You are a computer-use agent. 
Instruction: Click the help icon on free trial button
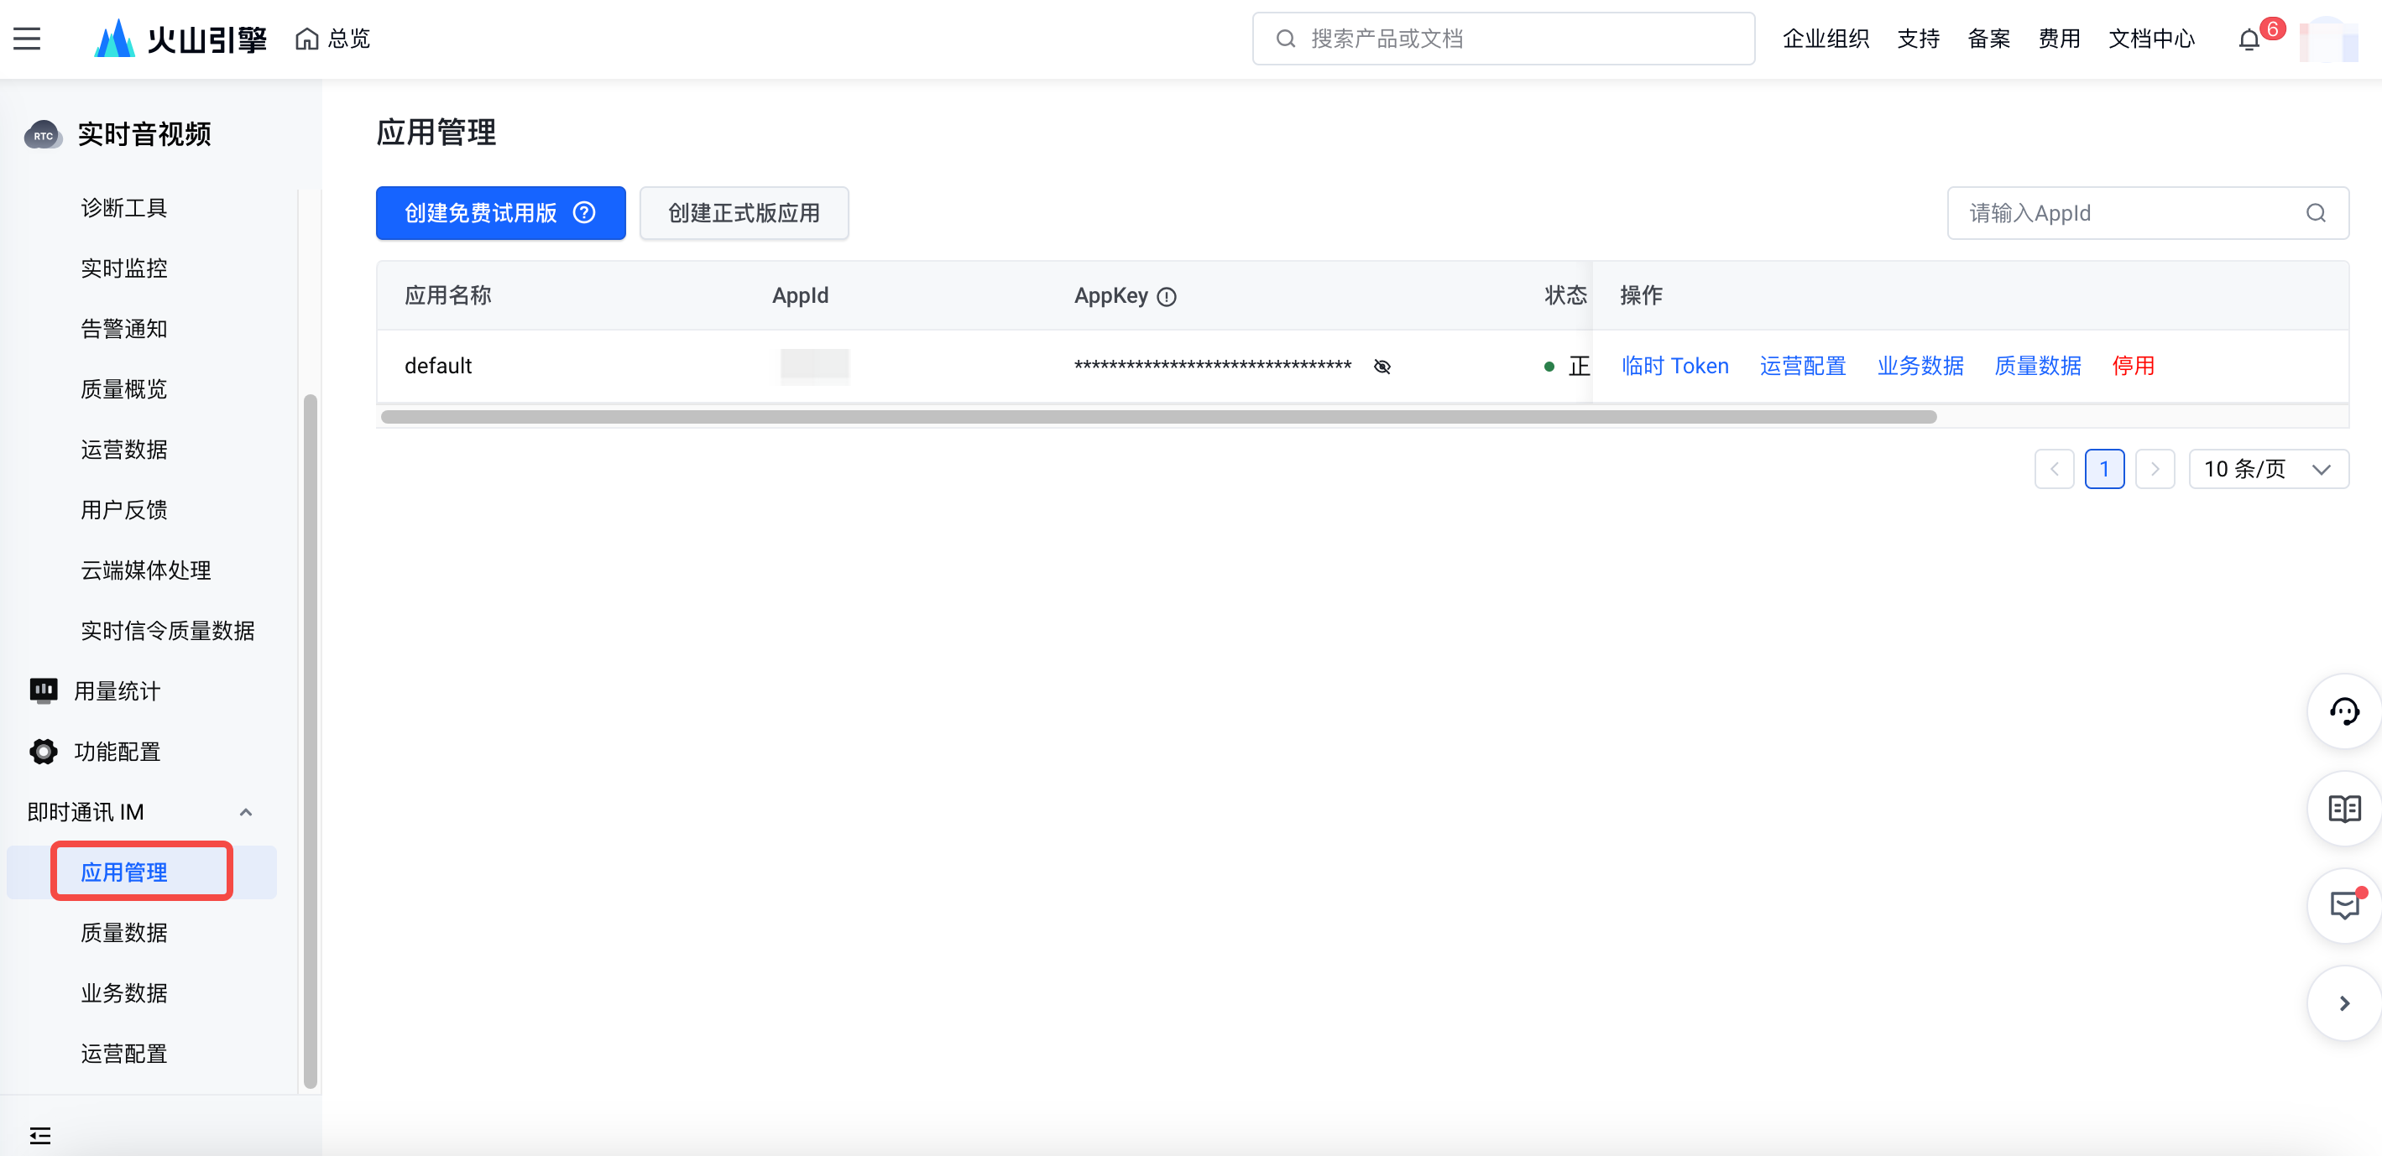(x=584, y=212)
